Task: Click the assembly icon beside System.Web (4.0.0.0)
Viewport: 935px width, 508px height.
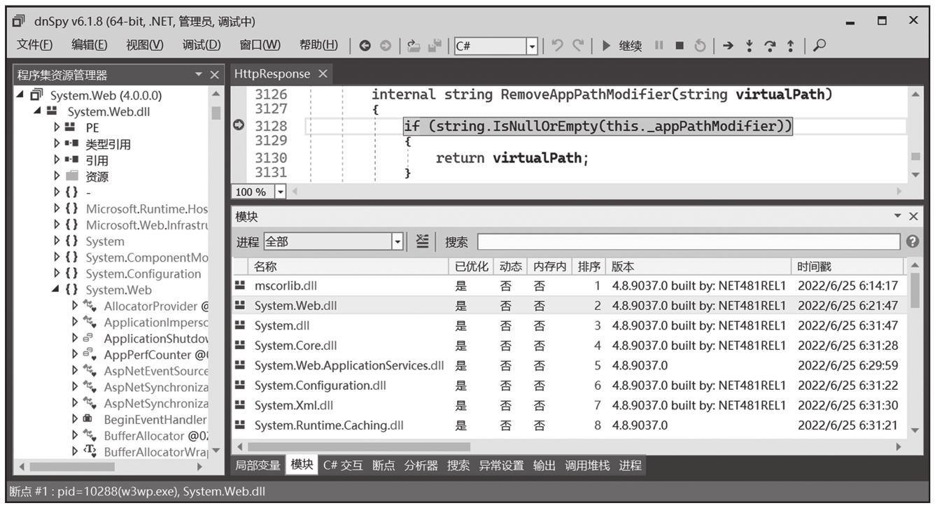Action: click(x=37, y=95)
